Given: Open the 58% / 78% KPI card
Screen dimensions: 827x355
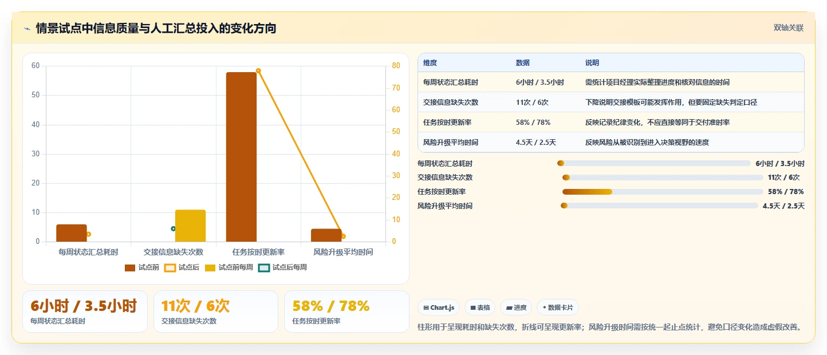Looking at the screenshot, I should pyautogui.click(x=346, y=311).
